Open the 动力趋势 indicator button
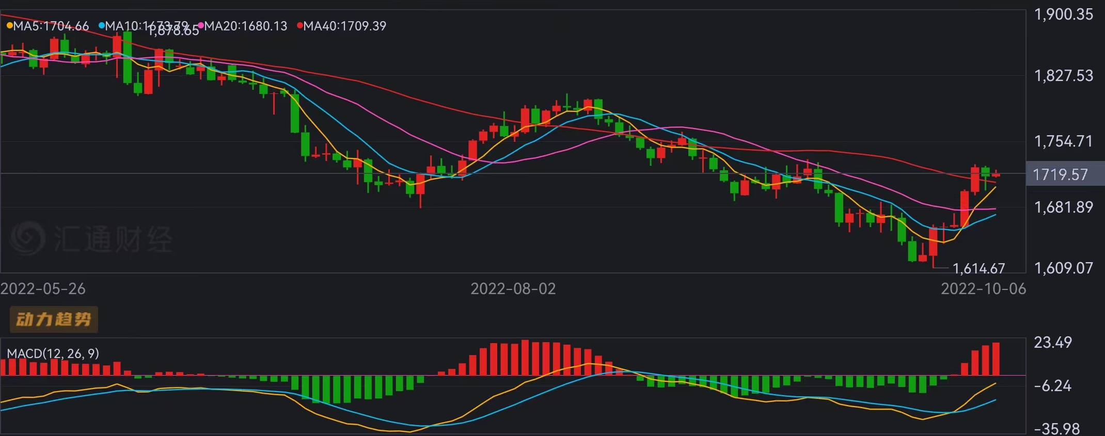This screenshot has height=436, width=1105. coord(54,319)
